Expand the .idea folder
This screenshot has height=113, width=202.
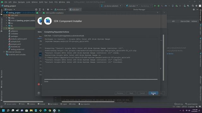pos(6,18)
